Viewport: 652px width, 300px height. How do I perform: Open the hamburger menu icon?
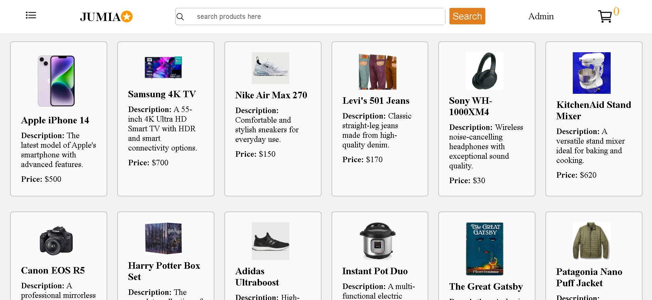(31, 15)
